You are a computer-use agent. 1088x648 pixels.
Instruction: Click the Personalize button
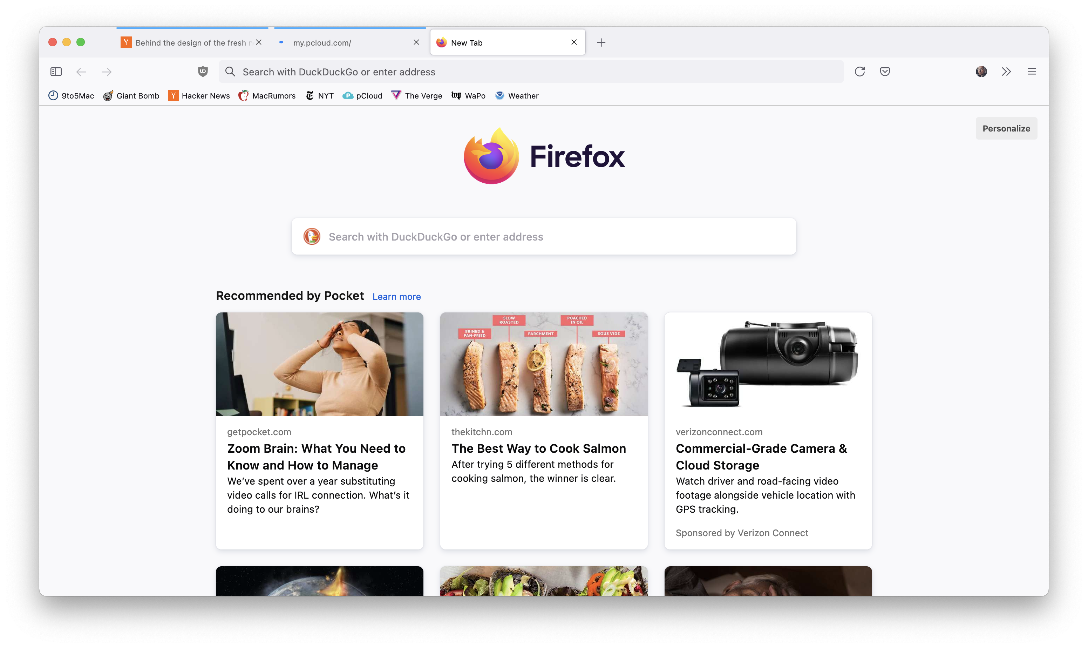pos(1006,128)
